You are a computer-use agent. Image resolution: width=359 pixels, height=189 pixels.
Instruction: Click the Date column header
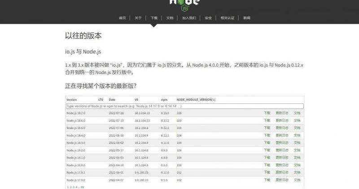click(x=112, y=99)
